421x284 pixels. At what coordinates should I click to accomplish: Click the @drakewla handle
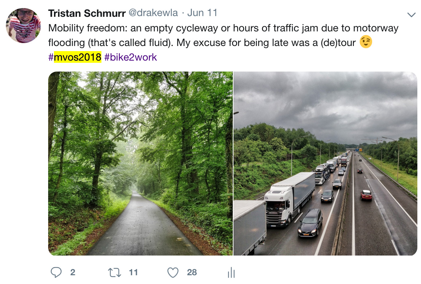point(154,13)
